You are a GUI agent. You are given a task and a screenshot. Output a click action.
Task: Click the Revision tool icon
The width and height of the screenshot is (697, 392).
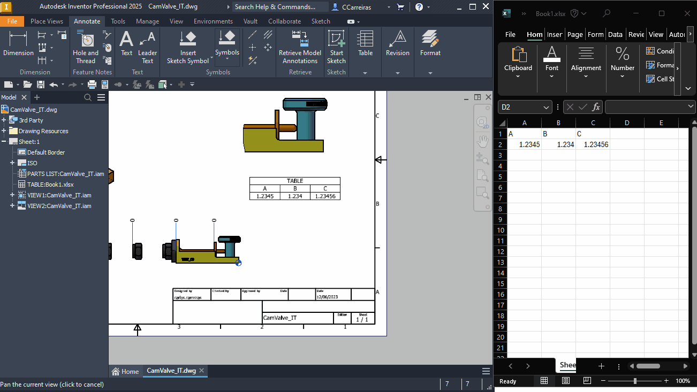tap(397, 44)
